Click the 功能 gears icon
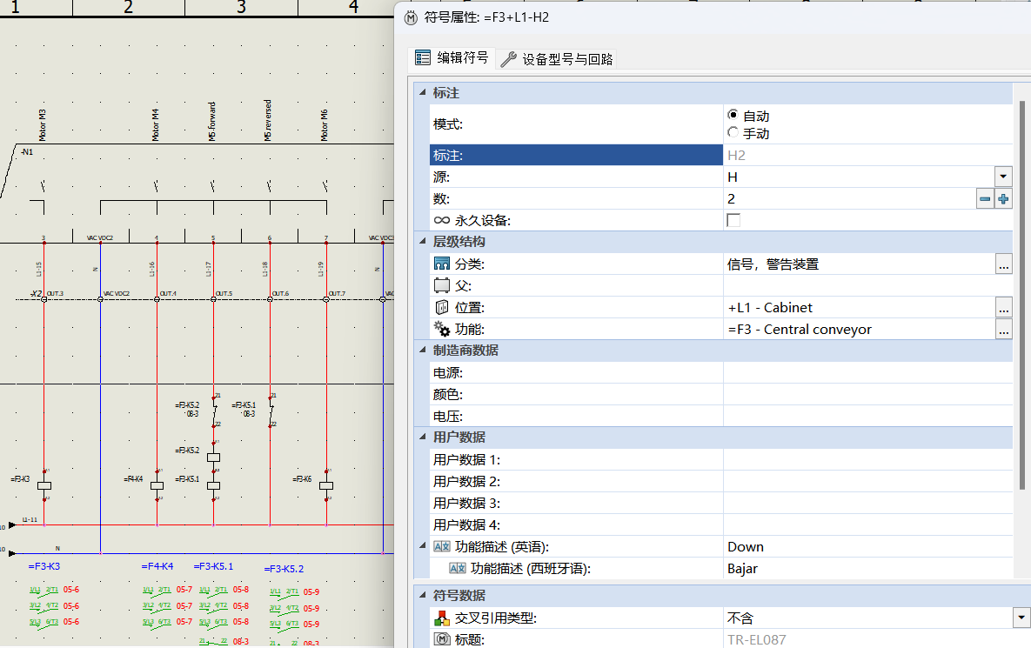Viewport: 1031px width, 648px height. point(442,330)
